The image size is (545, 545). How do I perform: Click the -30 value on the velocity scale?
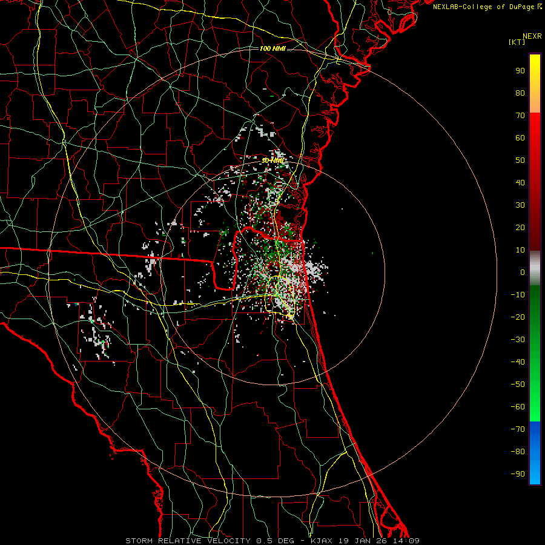pos(518,340)
